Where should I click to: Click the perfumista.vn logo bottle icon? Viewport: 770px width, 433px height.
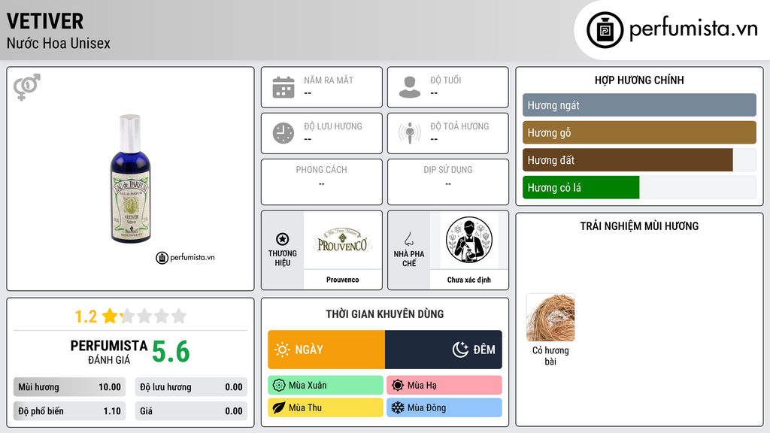click(x=605, y=30)
